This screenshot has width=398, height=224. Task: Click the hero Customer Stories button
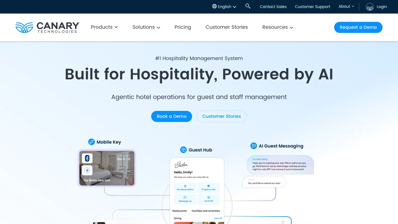point(222,116)
